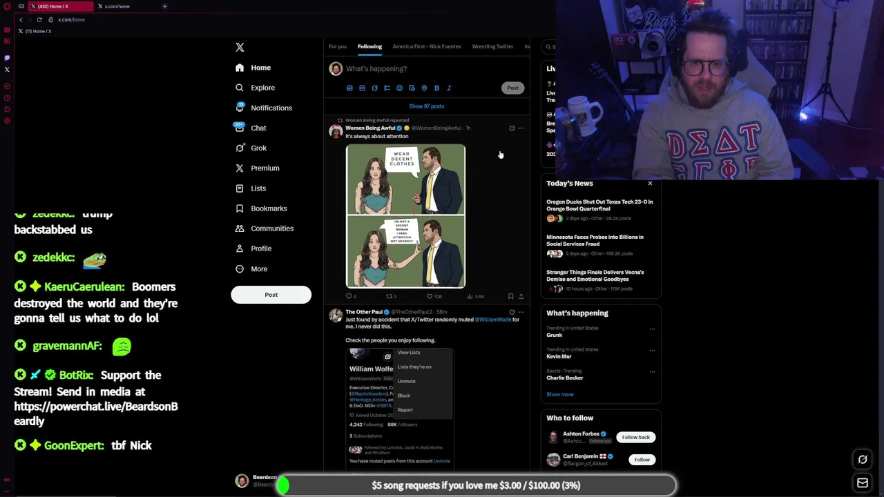
Task: Click Grok icon on Women Being Awful post
Action: (512, 128)
